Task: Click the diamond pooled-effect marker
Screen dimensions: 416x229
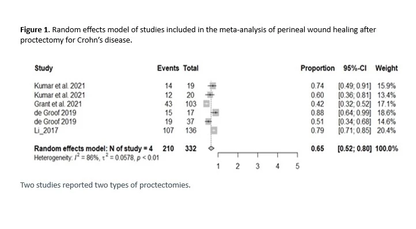Action: pos(211,148)
